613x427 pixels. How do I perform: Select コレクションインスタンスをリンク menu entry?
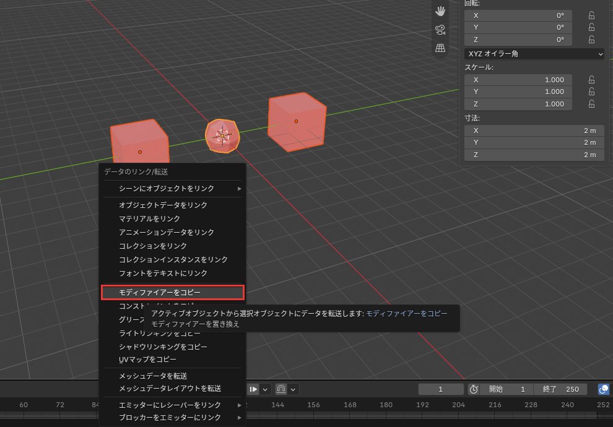[172, 260]
